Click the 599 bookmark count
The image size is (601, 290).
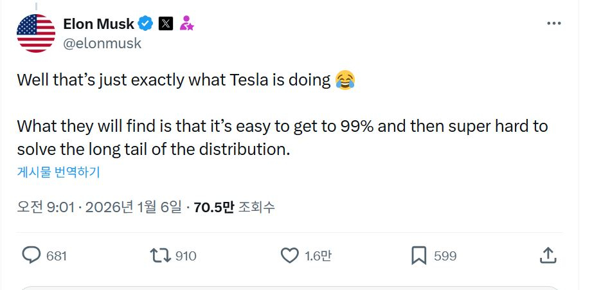[x=445, y=256]
